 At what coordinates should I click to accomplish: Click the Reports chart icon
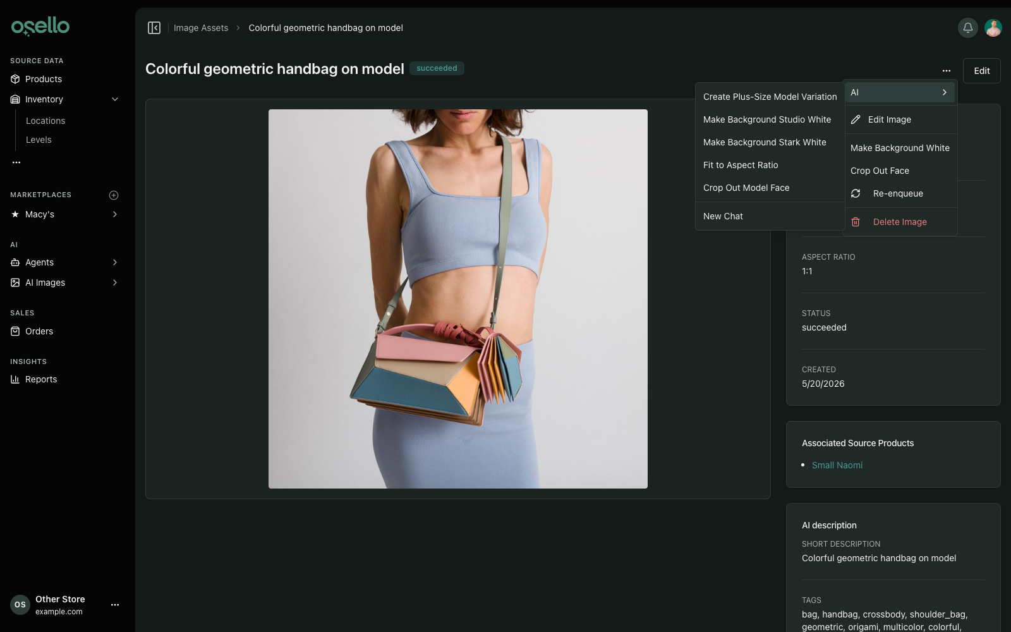click(15, 379)
